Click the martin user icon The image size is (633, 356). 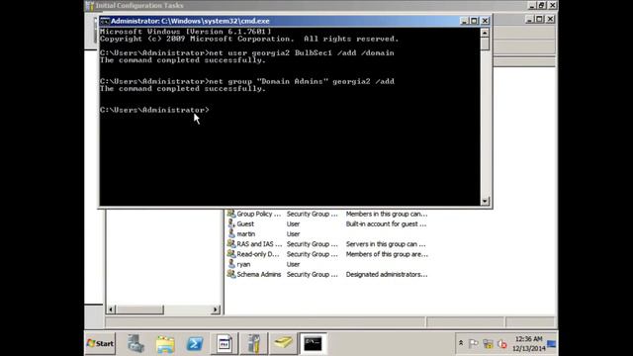[x=231, y=233]
